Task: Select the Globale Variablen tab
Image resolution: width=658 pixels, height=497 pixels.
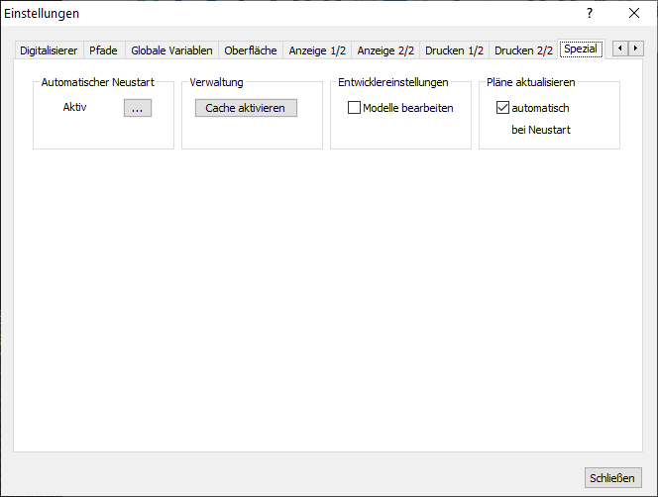Action: (x=171, y=50)
